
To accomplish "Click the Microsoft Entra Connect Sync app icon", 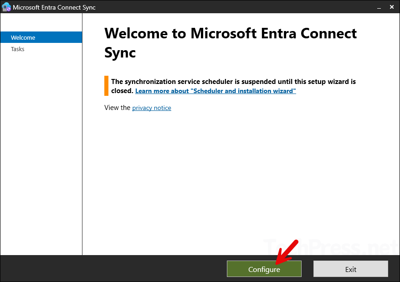I will tap(6, 7).
